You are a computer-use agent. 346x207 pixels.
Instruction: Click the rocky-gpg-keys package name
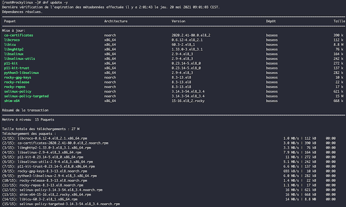pos(17,78)
